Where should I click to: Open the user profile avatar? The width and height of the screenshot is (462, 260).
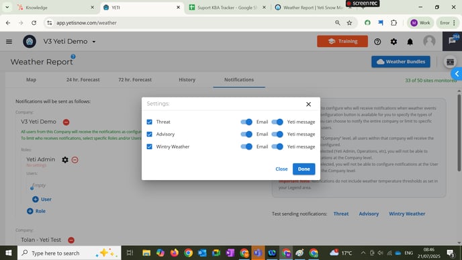tap(429, 41)
